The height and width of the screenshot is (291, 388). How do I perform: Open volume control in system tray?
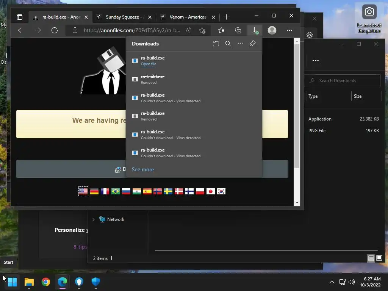[x=351, y=282]
